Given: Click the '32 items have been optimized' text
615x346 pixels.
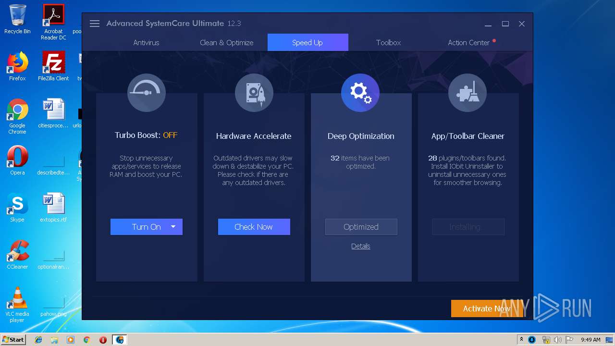Looking at the screenshot, I should tap(360, 162).
